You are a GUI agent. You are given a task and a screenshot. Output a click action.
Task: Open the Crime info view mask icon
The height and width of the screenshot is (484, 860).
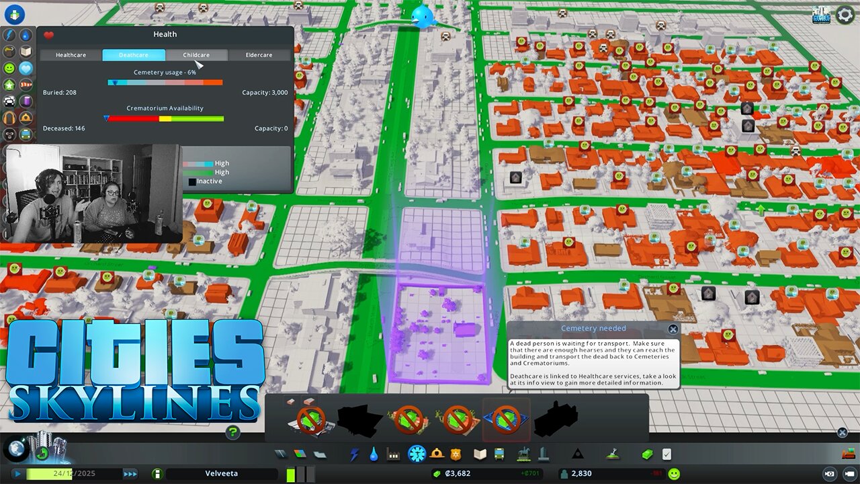(9, 134)
